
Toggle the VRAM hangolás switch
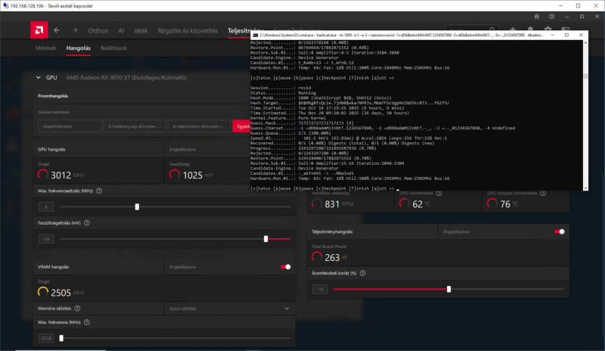coord(286,267)
